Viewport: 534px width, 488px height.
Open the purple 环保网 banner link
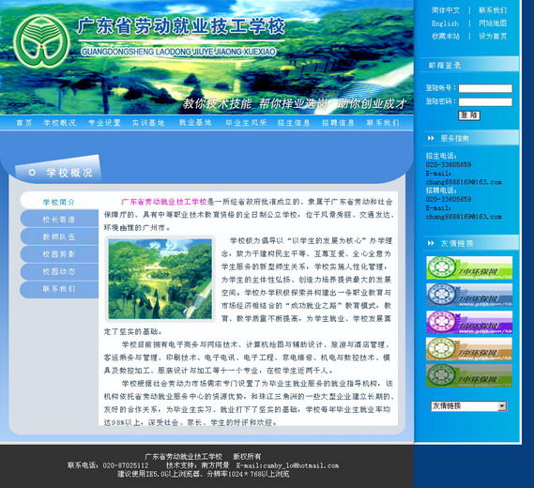[469, 322]
